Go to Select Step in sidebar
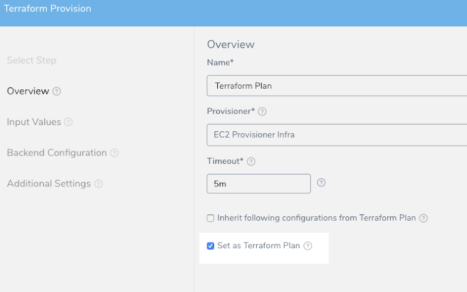 pos(32,60)
